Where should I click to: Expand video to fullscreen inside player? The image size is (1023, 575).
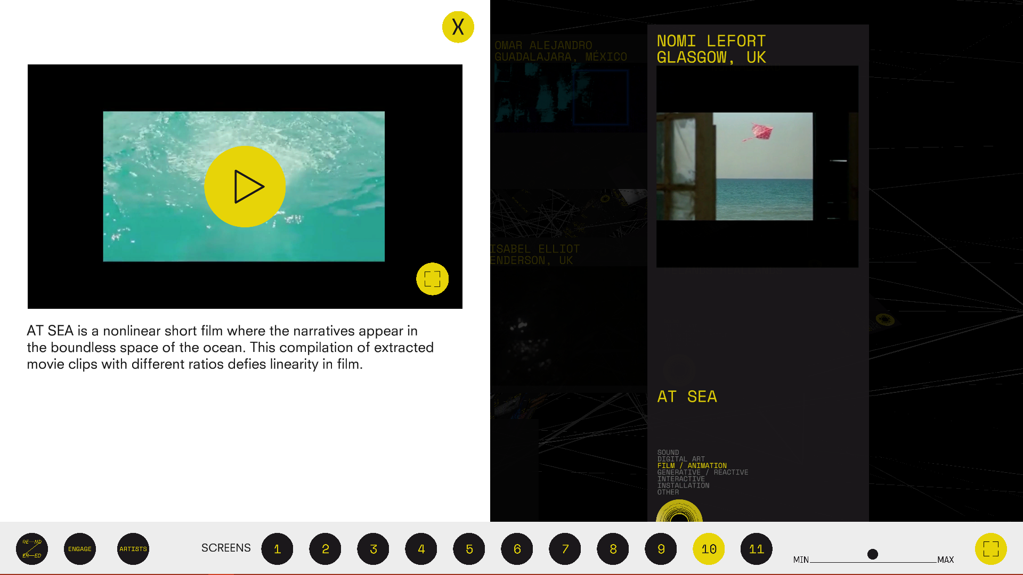432,279
